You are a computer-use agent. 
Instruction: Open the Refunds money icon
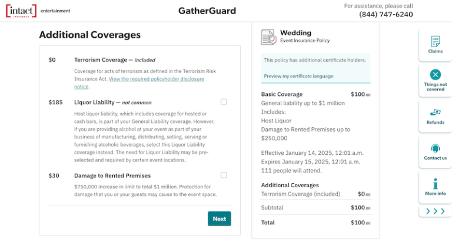[x=435, y=112]
